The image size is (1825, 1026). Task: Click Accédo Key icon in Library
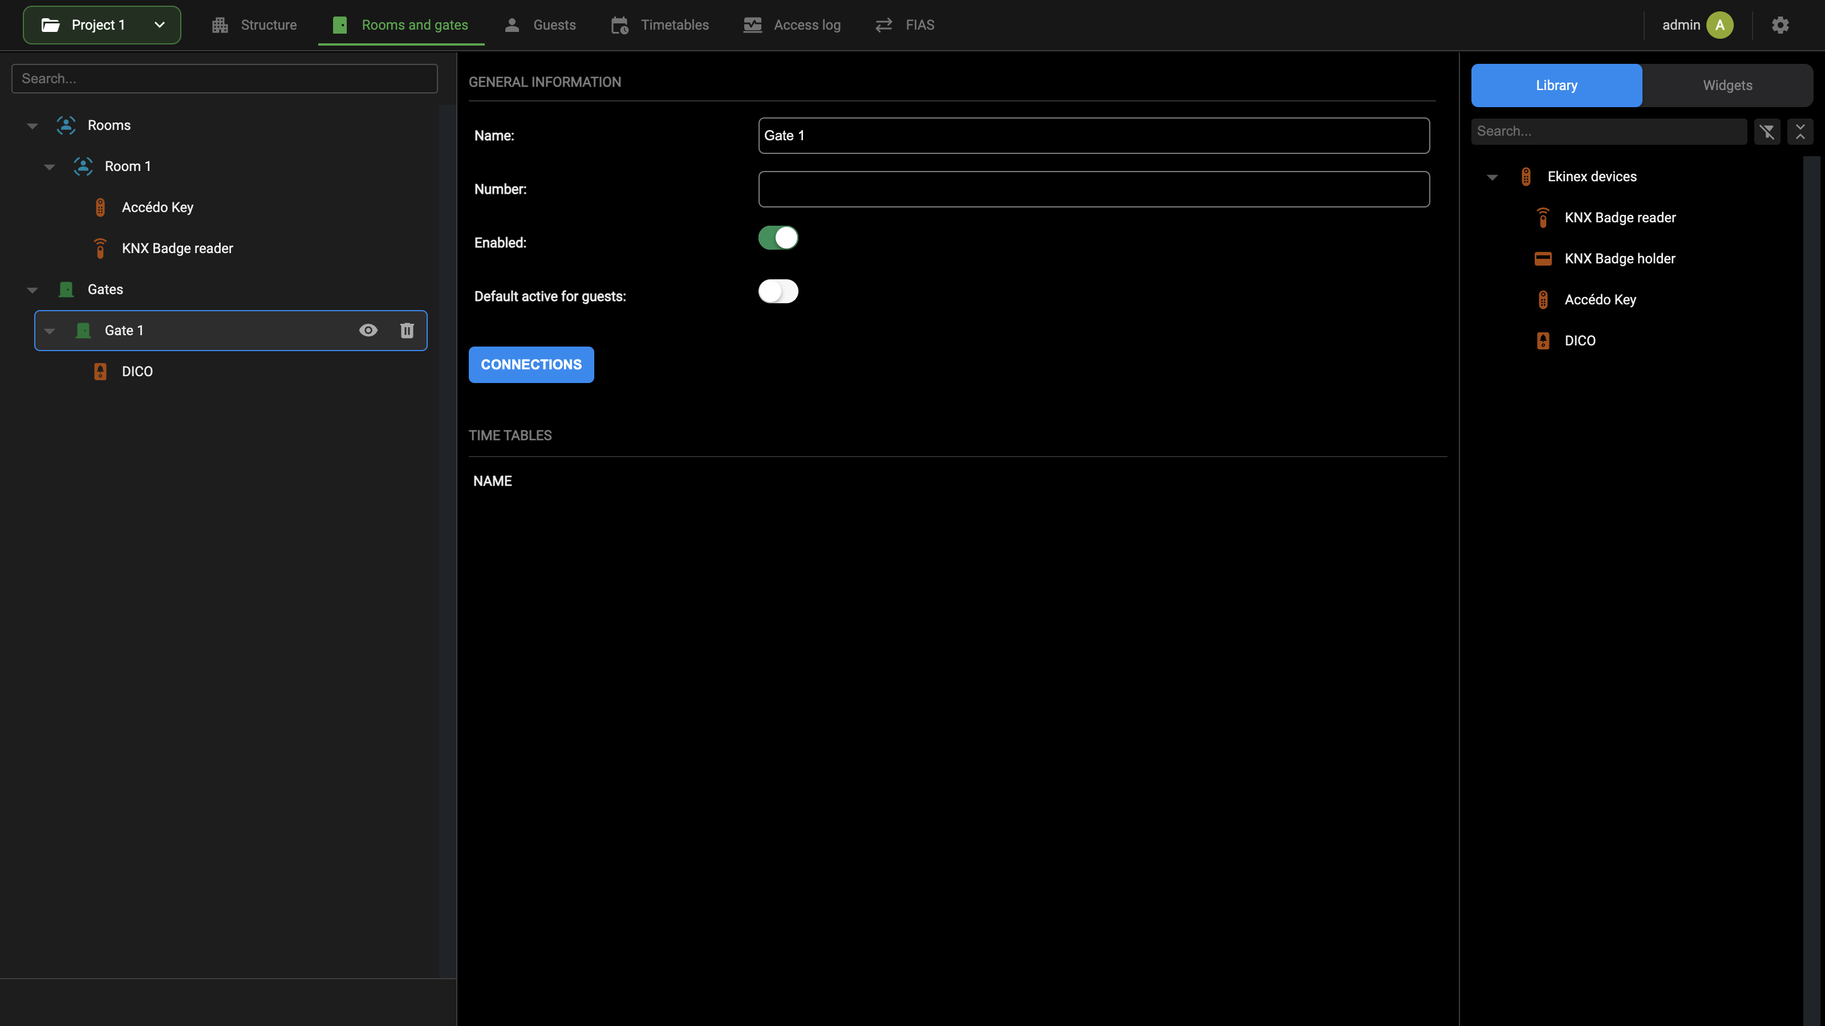coord(1543,299)
